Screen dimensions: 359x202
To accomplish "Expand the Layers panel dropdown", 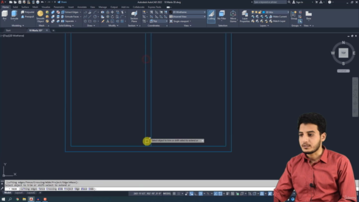I will pos(264,26).
